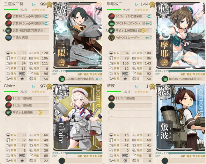
Task: Click the red gun icon beside 12.7cm連装砲
Action: point(111,99)
